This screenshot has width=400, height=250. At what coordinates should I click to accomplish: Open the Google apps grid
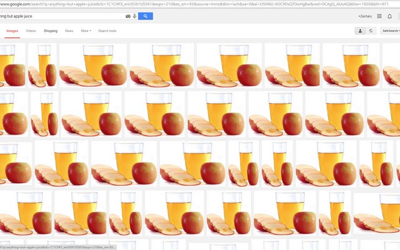tap(379, 16)
